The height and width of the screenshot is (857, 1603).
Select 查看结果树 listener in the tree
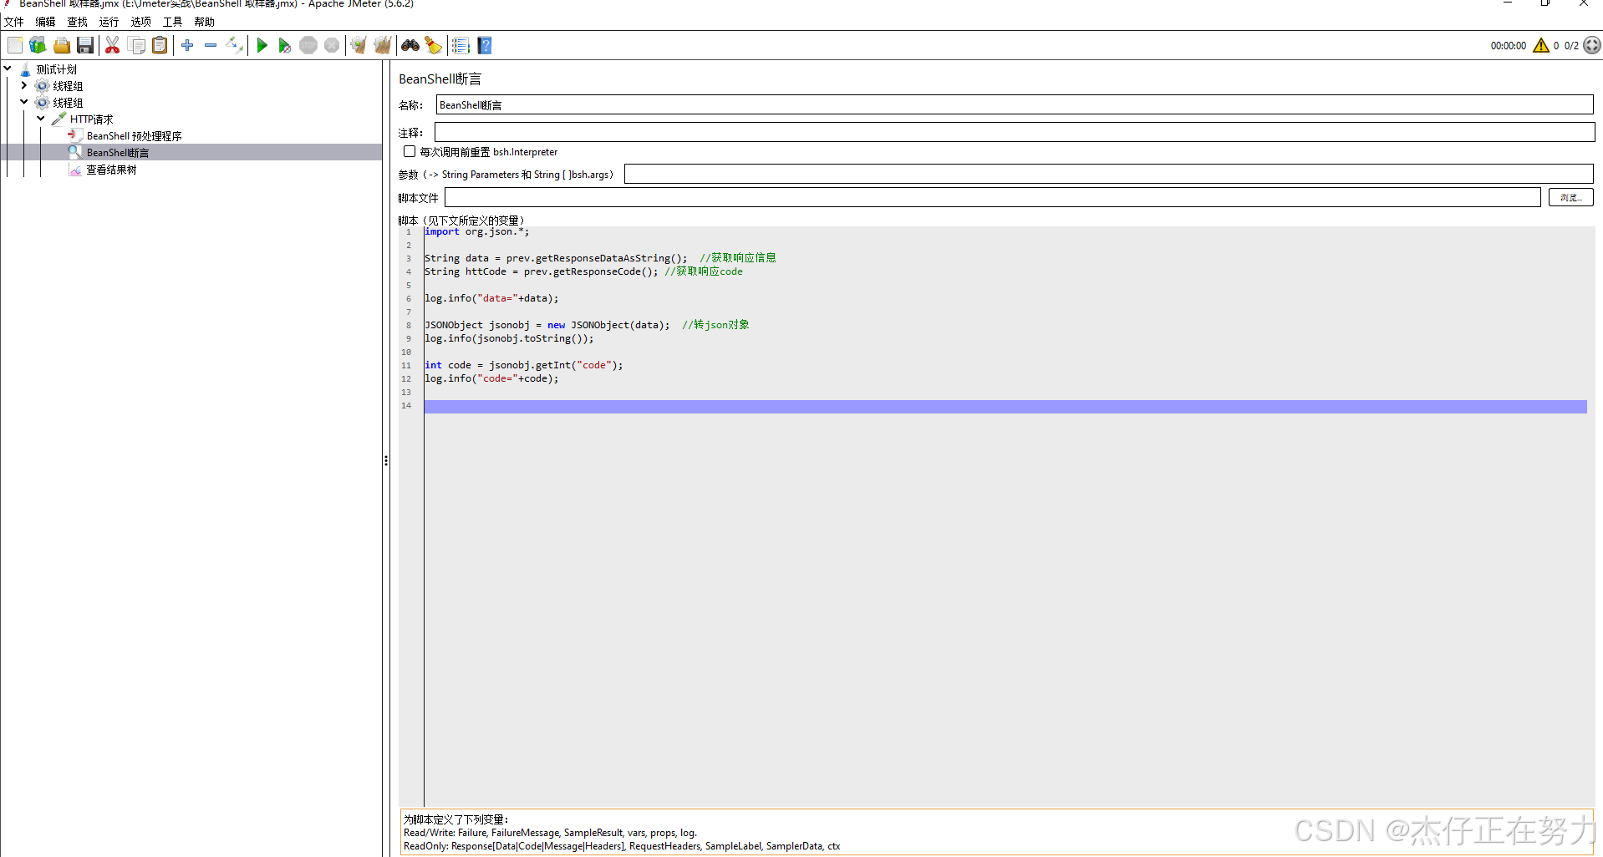pyautogui.click(x=111, y=170)
